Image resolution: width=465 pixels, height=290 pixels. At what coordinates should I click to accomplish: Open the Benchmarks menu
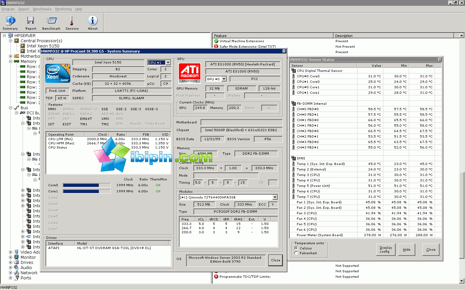point(42,9)
